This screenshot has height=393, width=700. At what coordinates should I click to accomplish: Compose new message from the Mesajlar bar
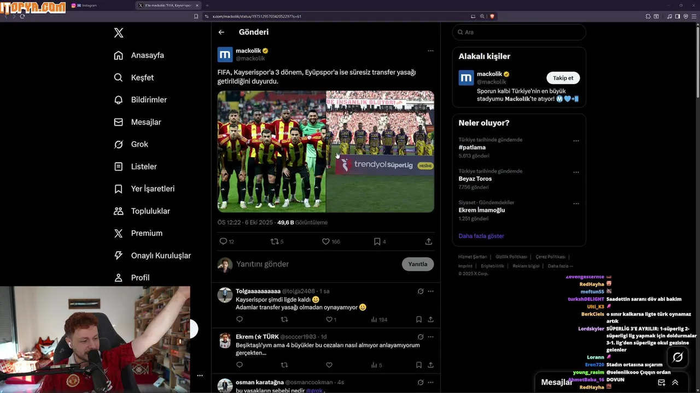coord(662,383)
